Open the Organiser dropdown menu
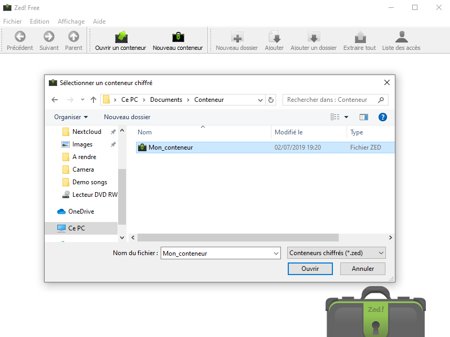 tap(71, 117)
